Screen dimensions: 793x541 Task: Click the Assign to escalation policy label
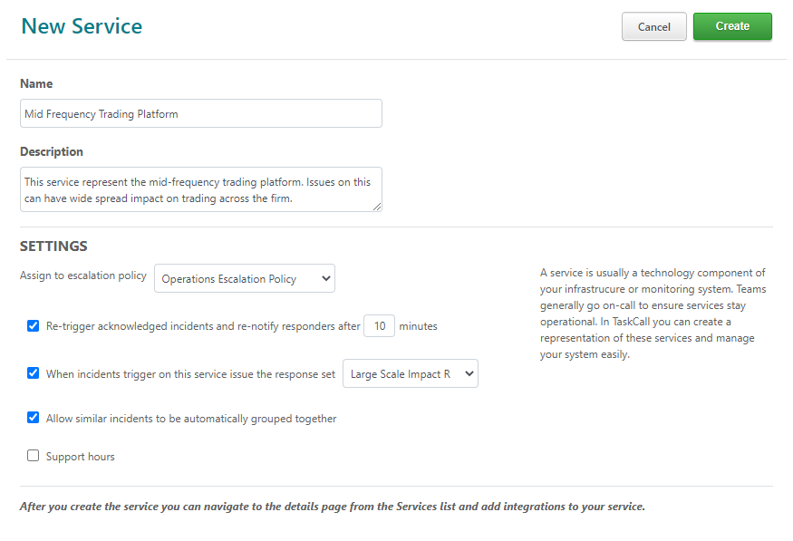coord(83,275)
